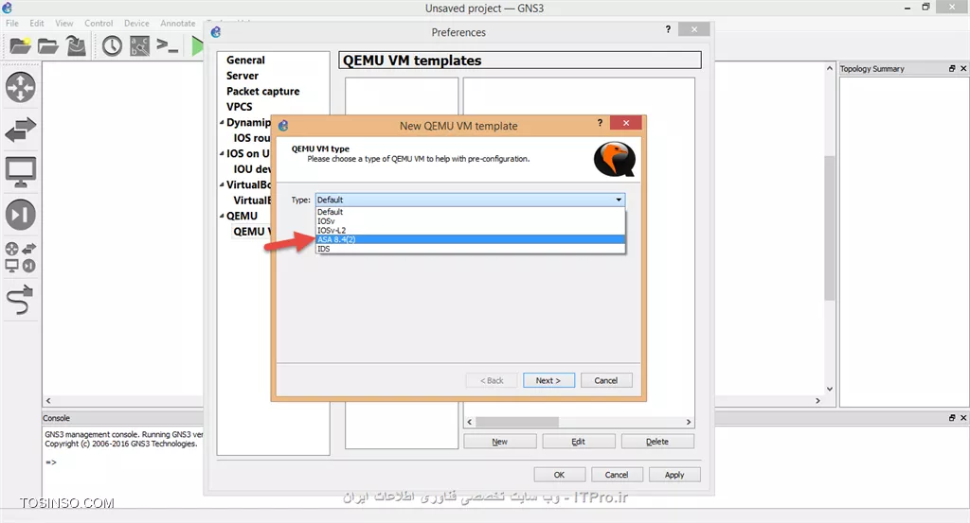Screen dimensions: 970x523
Task: Browse security devices icon
Action: (21, 215)
